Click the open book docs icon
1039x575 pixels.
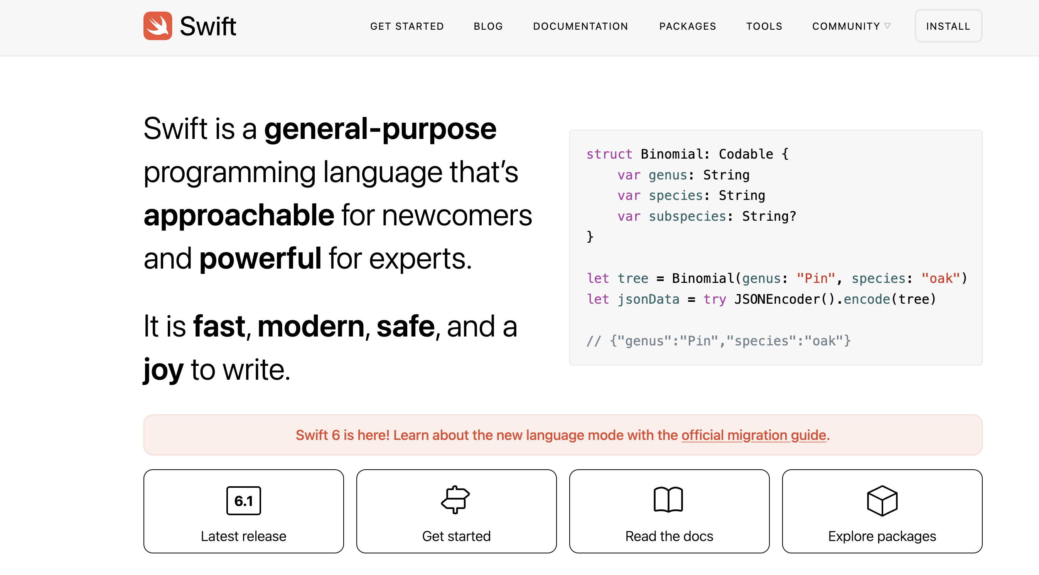point(668,499)
